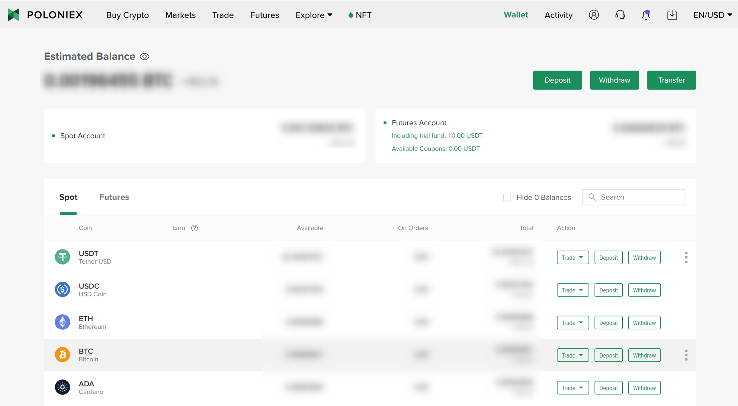This screenshot has width=738, height=406.
Task: Deposit BTC from its row
Action: 608,355
